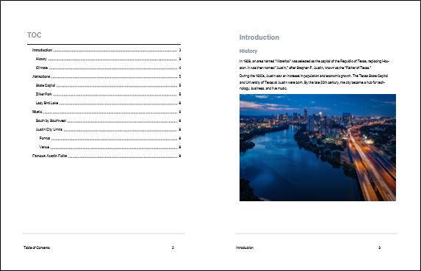Image resolution: width=421 pixels, height=271 pixels.
Task: Go to the Venue sub-entry in the TOC
Action: pos(109,147)
